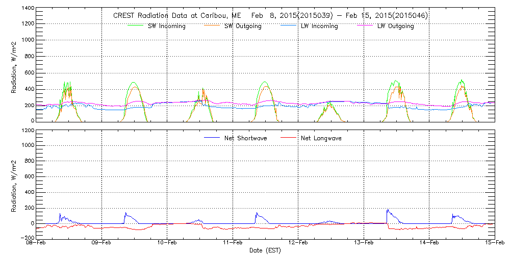Image resolution: width=510 pixels, height=255 pixels.
Task: Select the SW Outgoing legend label
Action: [x=243, y=27]
